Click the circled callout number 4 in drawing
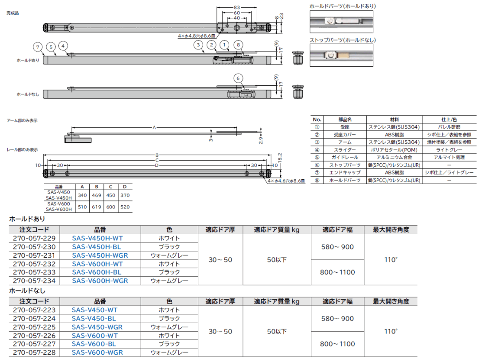The height and width of the screenshot is (362, 482). (x=63, y=46)
